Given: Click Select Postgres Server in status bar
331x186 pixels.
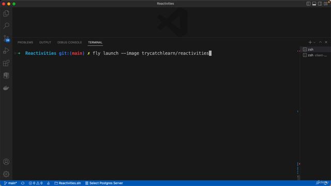Looking at the screenshot, I should [x=104, y=183].
